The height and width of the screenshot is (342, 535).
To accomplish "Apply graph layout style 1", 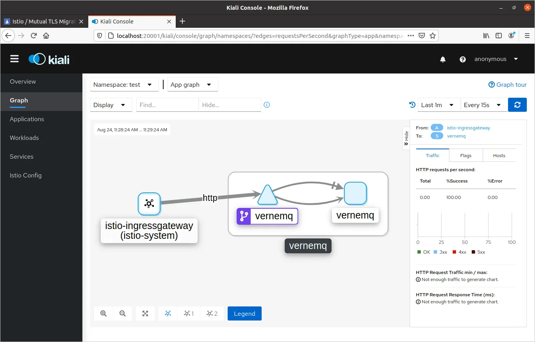I will [189, 313].
